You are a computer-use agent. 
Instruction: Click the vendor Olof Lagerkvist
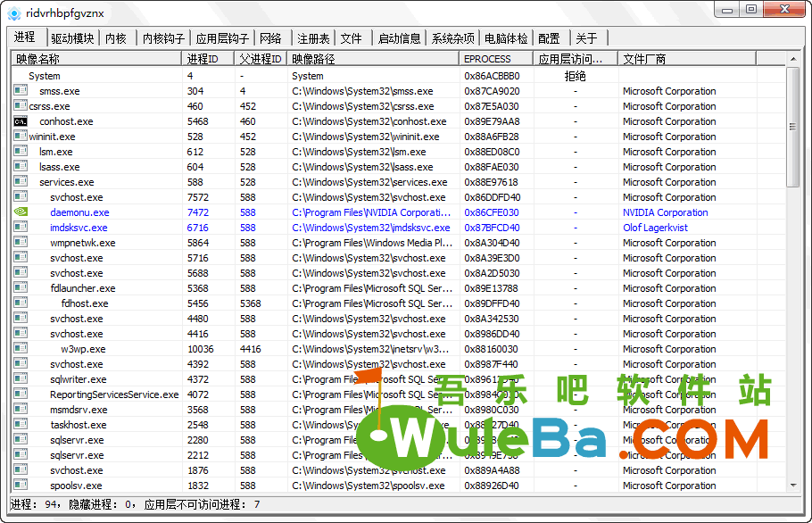click(655, 228)
